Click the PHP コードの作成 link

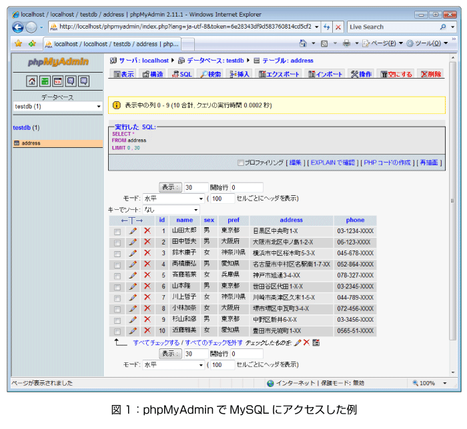coord(387,163)
